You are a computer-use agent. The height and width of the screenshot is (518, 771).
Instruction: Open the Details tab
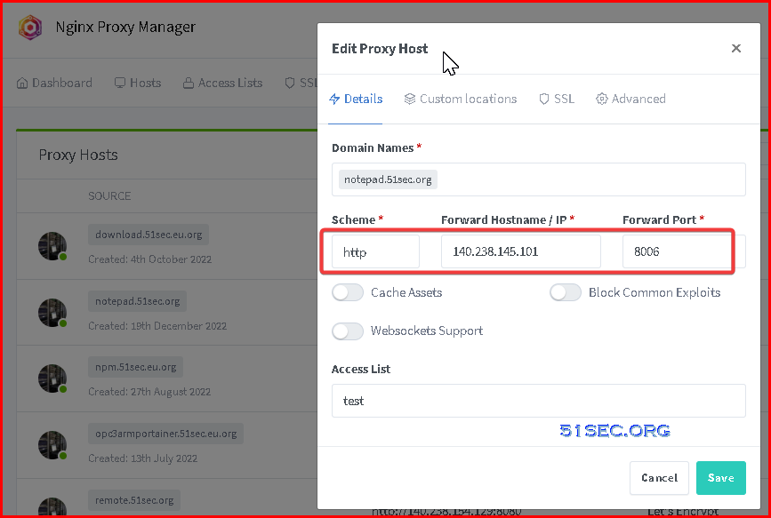[x=356, y=99]
